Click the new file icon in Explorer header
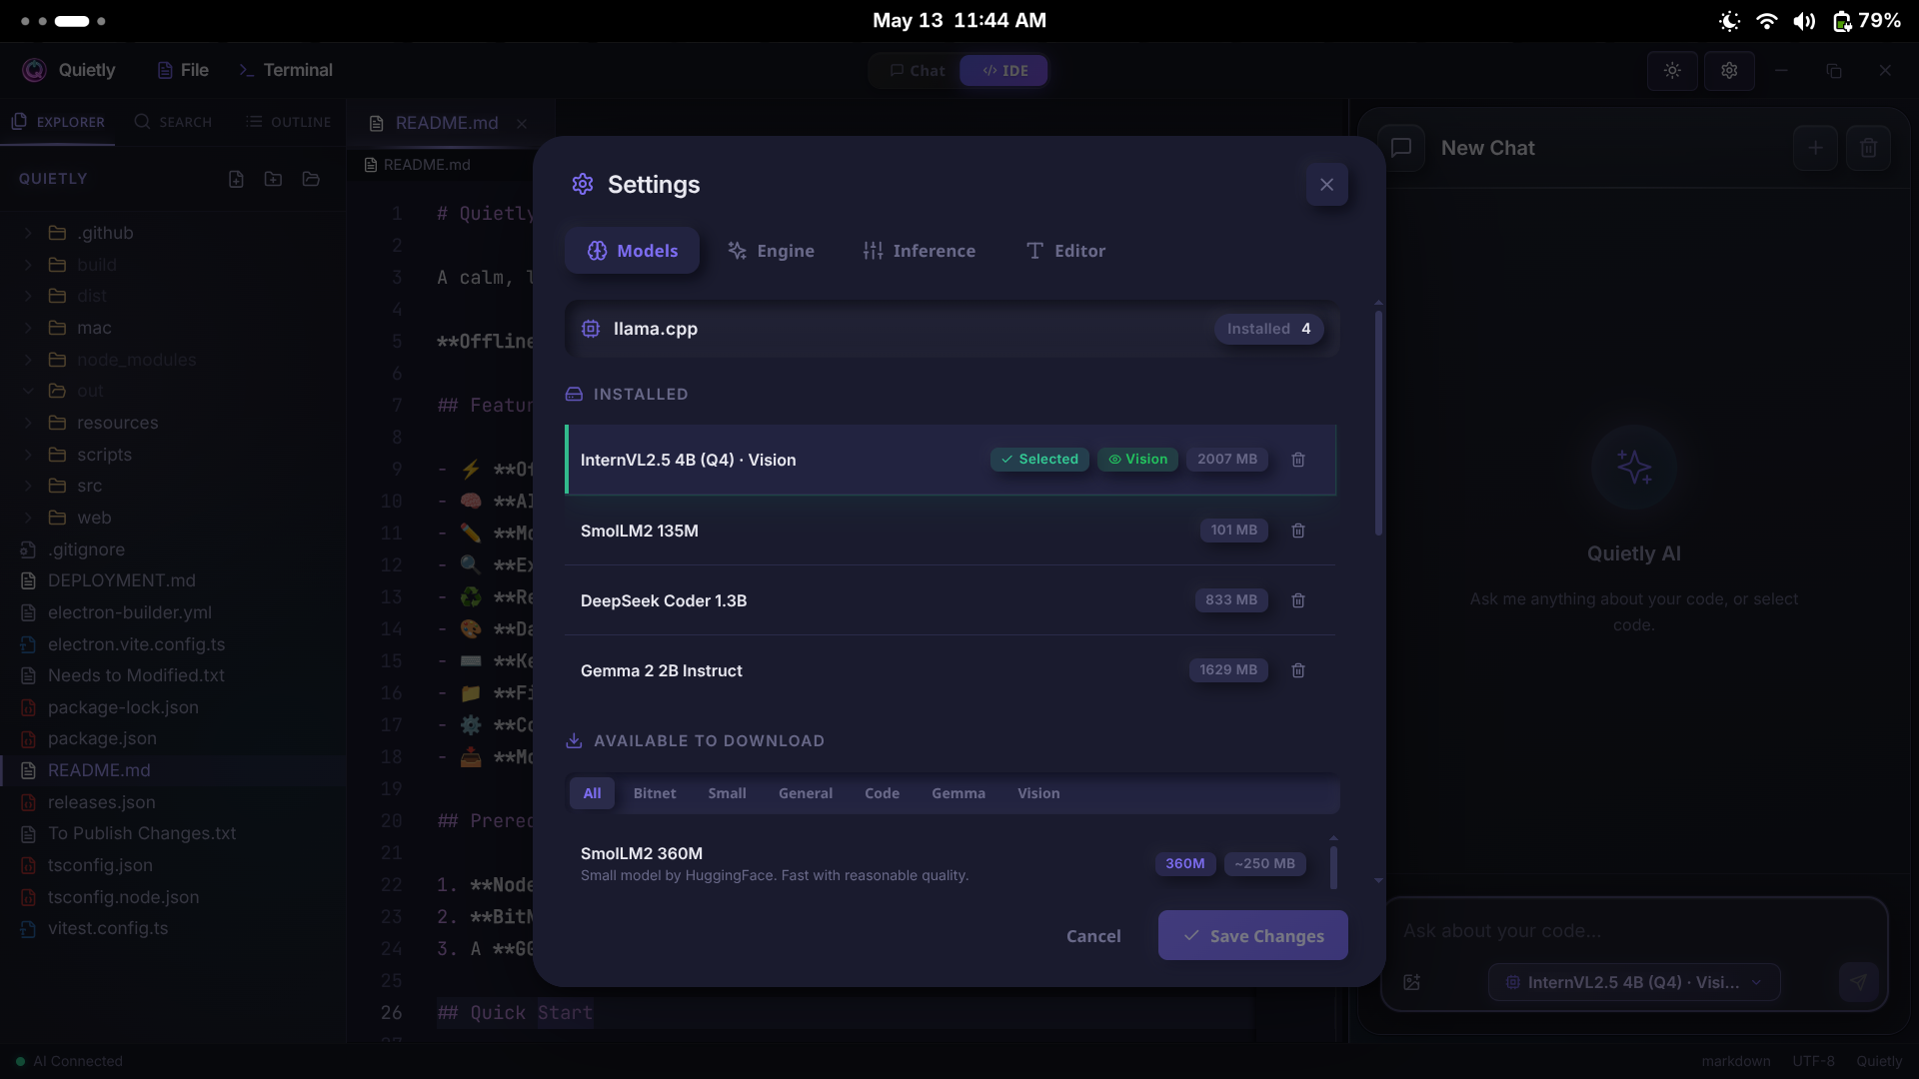This screenshot has width=1919, height=1079. pos(236,179)
